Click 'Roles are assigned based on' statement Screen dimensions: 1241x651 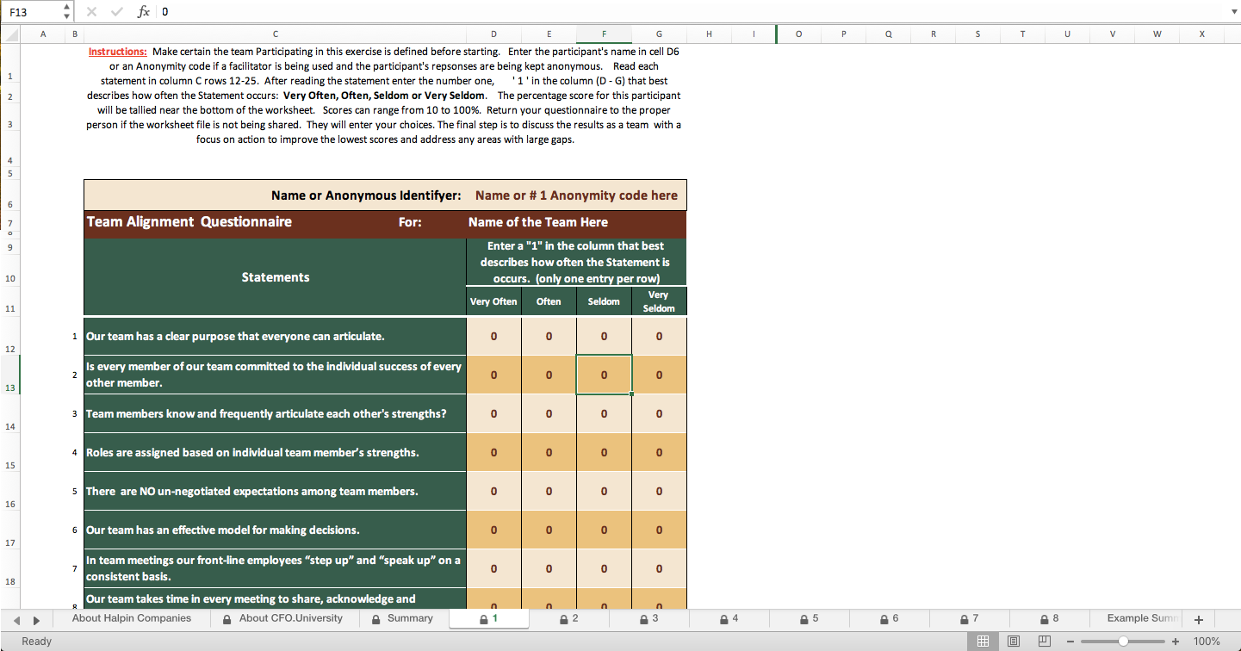[x=275, y=452]
